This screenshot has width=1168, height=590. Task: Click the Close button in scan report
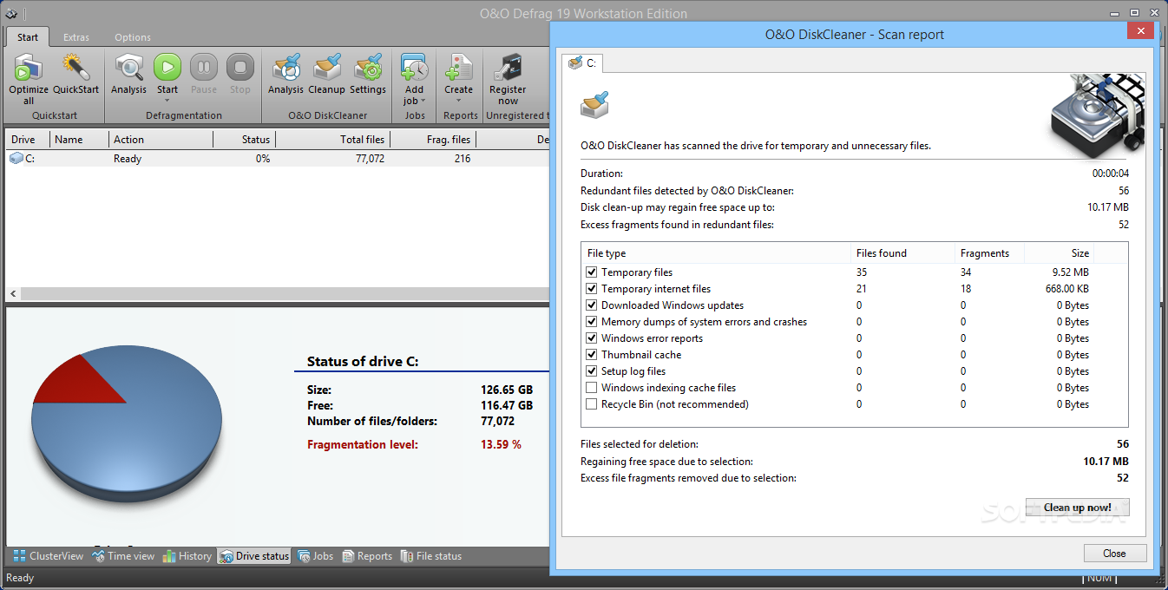point(1115,554)
